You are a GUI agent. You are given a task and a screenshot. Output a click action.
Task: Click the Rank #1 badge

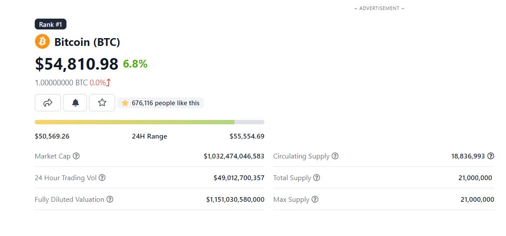pos(50,24)
